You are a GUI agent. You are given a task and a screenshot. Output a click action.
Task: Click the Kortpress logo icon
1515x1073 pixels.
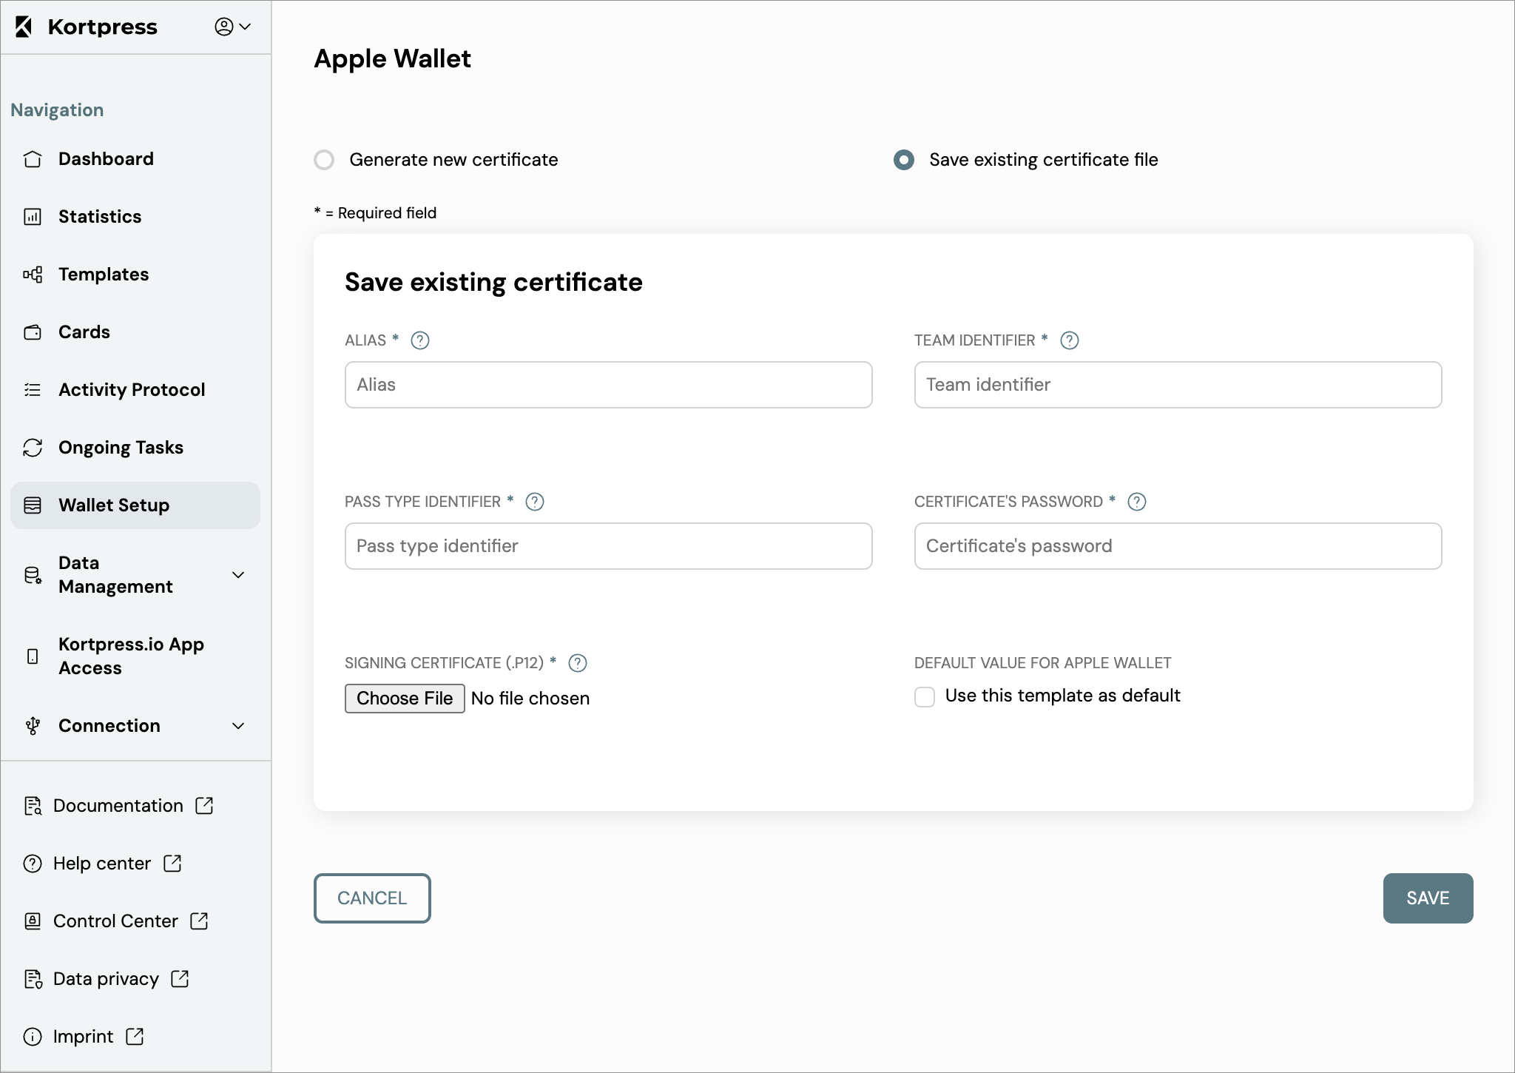click(24, 27)
